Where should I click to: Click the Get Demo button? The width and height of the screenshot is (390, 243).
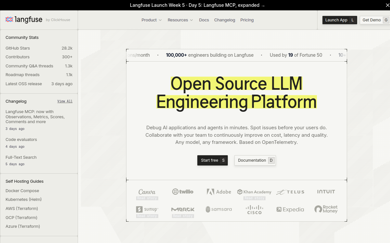(x=375, y=20)
